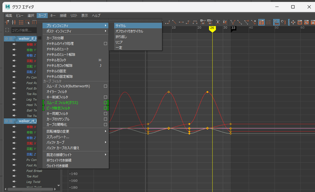Select オイラー フィルタ from the curve menu
Image resolution: width=315 pixels, height=192 pixels.
pos(76,92)
